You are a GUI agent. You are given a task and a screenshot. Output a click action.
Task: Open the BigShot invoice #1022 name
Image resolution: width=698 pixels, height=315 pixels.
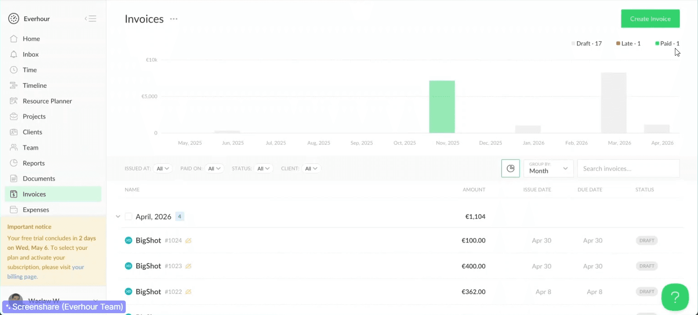point(149,291)
